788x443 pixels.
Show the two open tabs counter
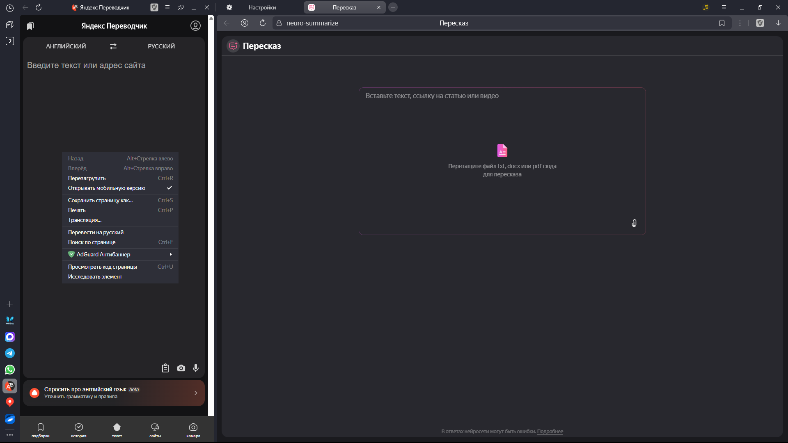[x=10, y=41]
